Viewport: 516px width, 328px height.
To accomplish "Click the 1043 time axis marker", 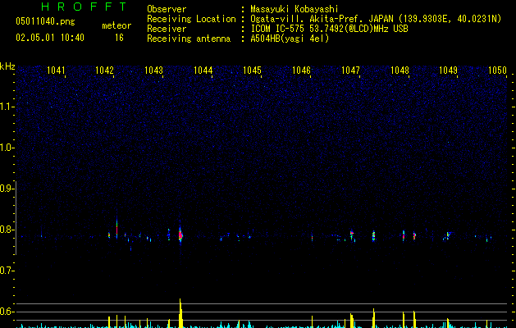I will click(153, 71).
